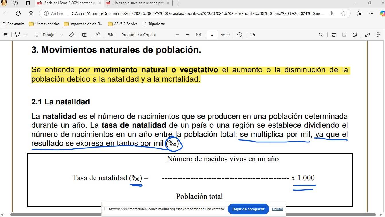385x217 pixels.
Task: Toggle fit to width view
Action: 198,35
